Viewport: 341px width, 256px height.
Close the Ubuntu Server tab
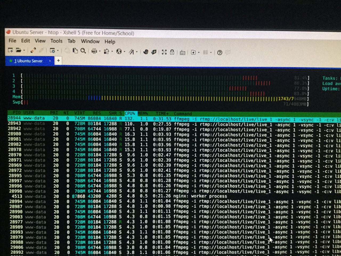coord(50,61)
